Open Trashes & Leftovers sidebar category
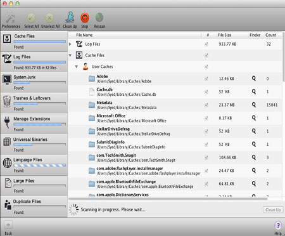Viewport: 285px width, 236px height. [x=34, y=103]
